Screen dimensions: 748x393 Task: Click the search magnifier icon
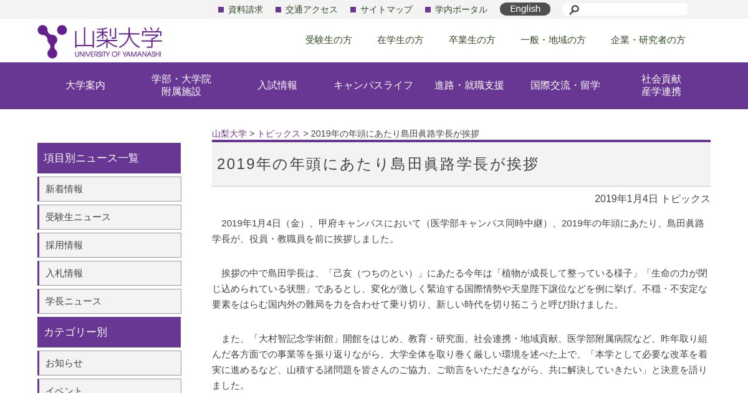pyautogui.click(x=574, y=9)
